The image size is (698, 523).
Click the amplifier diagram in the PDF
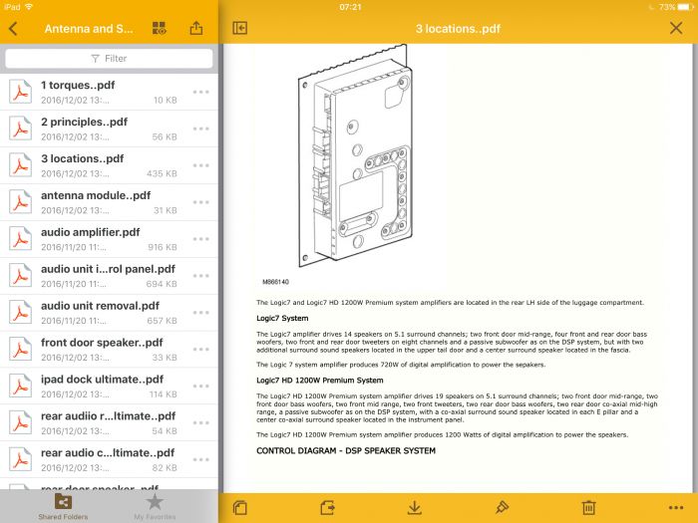(355, 155)
